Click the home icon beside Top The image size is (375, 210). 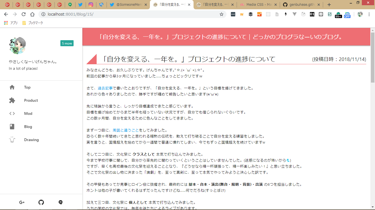pos(12,87)
